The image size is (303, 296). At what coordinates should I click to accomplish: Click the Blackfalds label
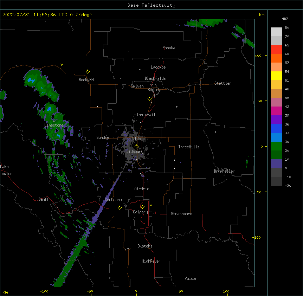(155, 78)
